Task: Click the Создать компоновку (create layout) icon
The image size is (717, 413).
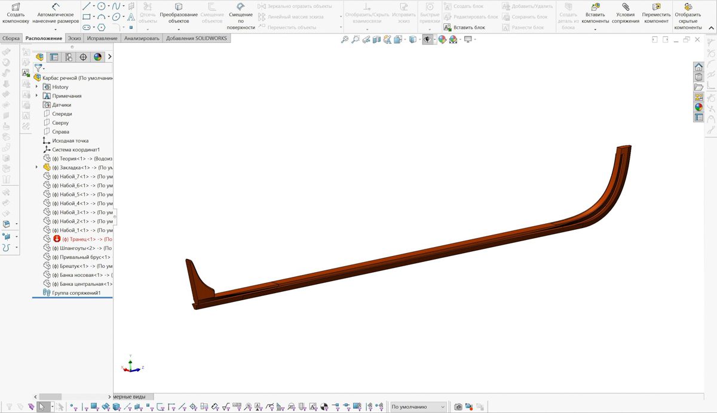Action: pos(16,6)
